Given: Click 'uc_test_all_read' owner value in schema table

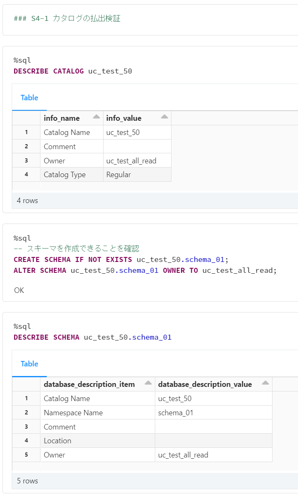Looking at the screenshot, I should [214, 455].
